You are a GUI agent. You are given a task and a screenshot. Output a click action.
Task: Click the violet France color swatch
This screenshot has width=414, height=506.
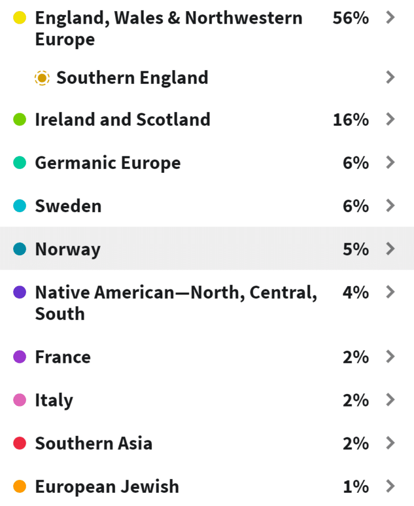tap(20, 357)
